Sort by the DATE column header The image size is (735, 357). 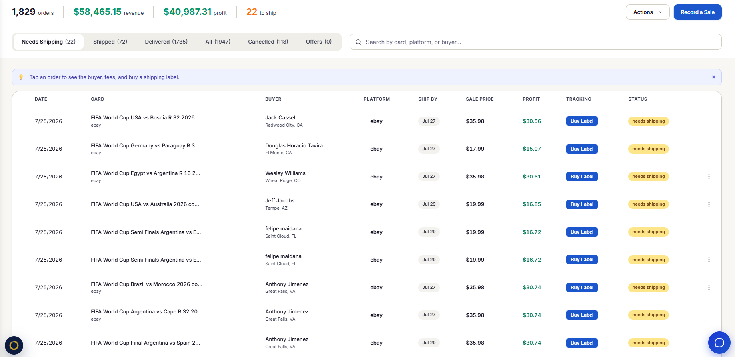[41, 99]
